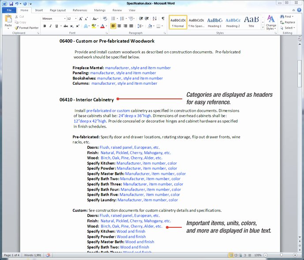
Task: Toggle italic formatting
Action: 51,26
